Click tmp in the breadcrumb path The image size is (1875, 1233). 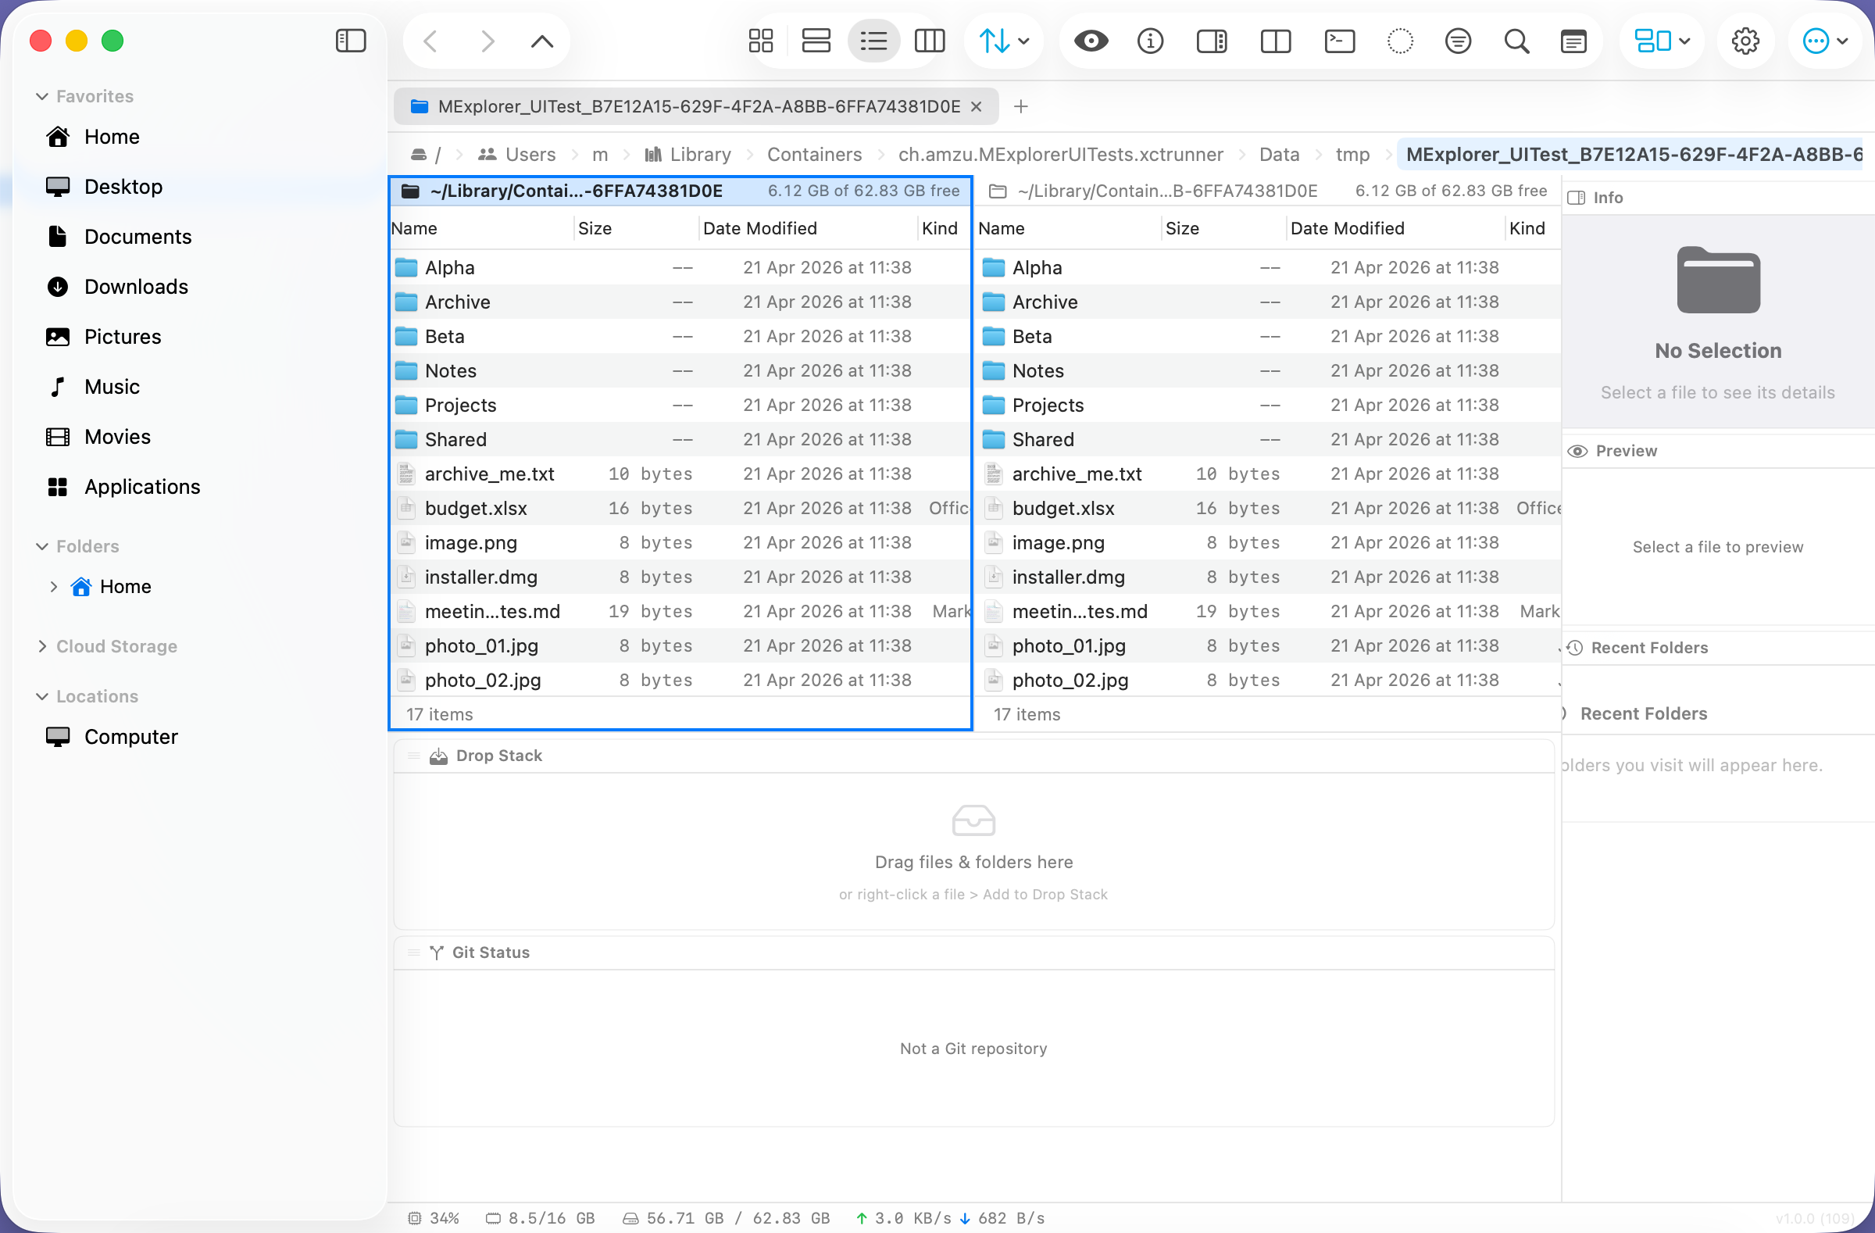coord(1352,155)
